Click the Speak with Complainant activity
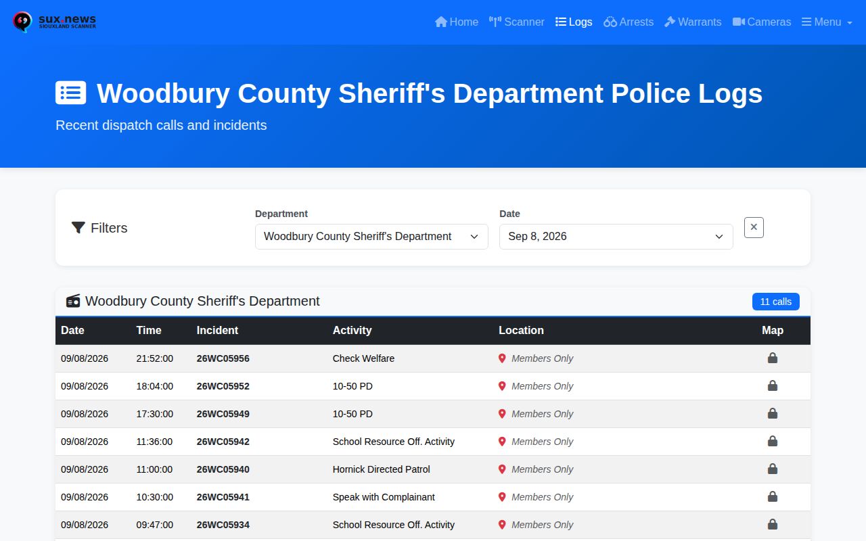 pos(384,497)
